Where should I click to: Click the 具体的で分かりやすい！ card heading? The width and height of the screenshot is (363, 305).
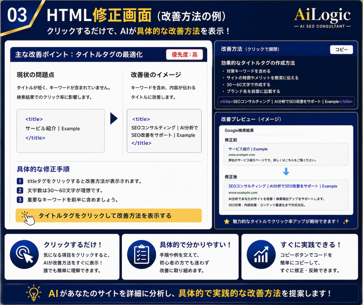pyautogui.click(x=195, y=245)
